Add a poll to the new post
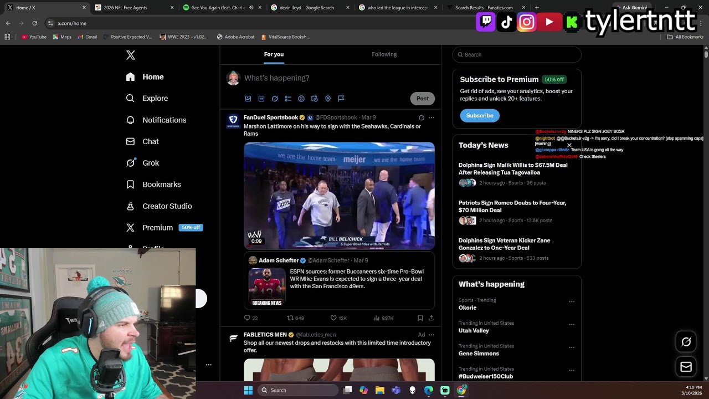 pos(288,99)
